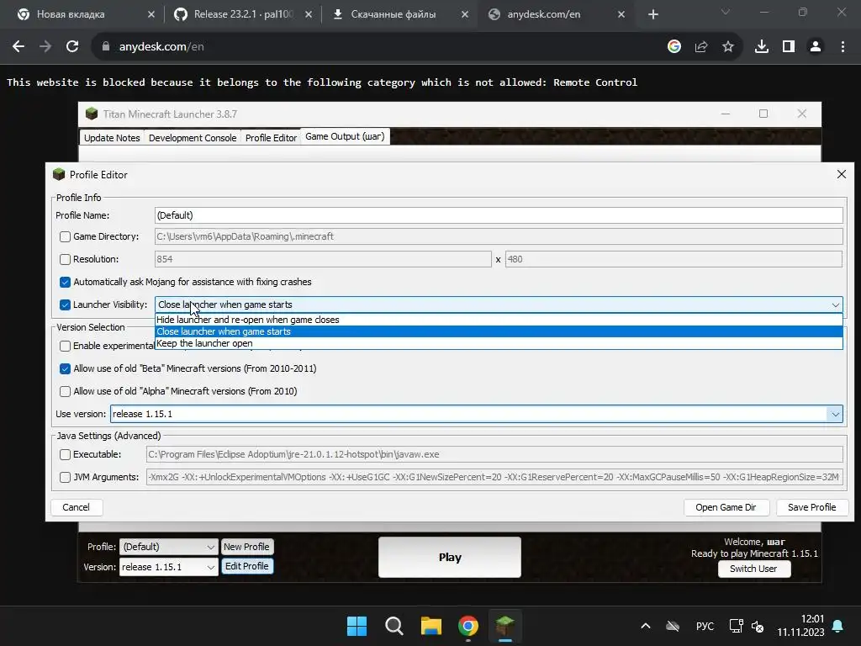
Task: Open notifications bell in tray
Action: 838,626
